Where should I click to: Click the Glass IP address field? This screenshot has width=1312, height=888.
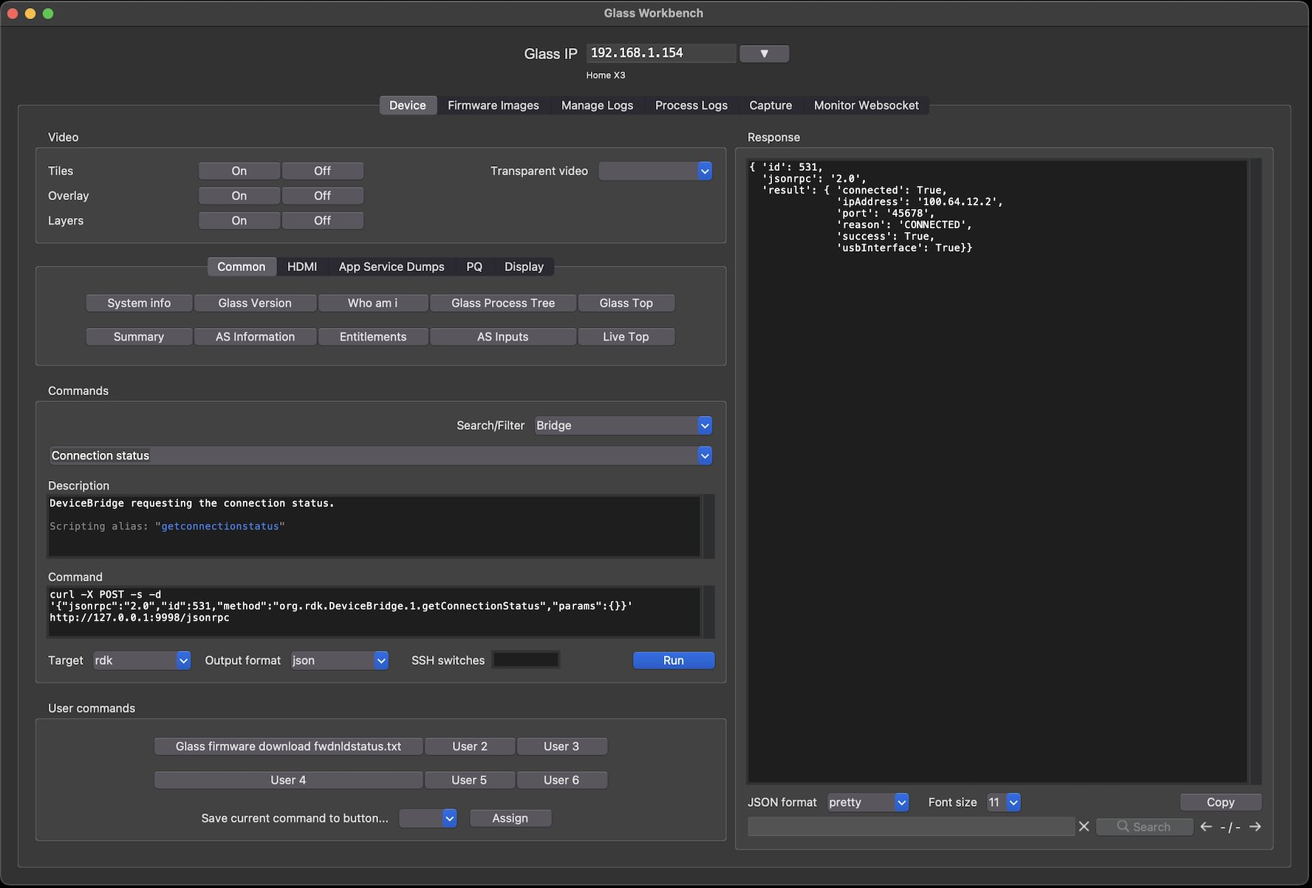pos(660,53)
